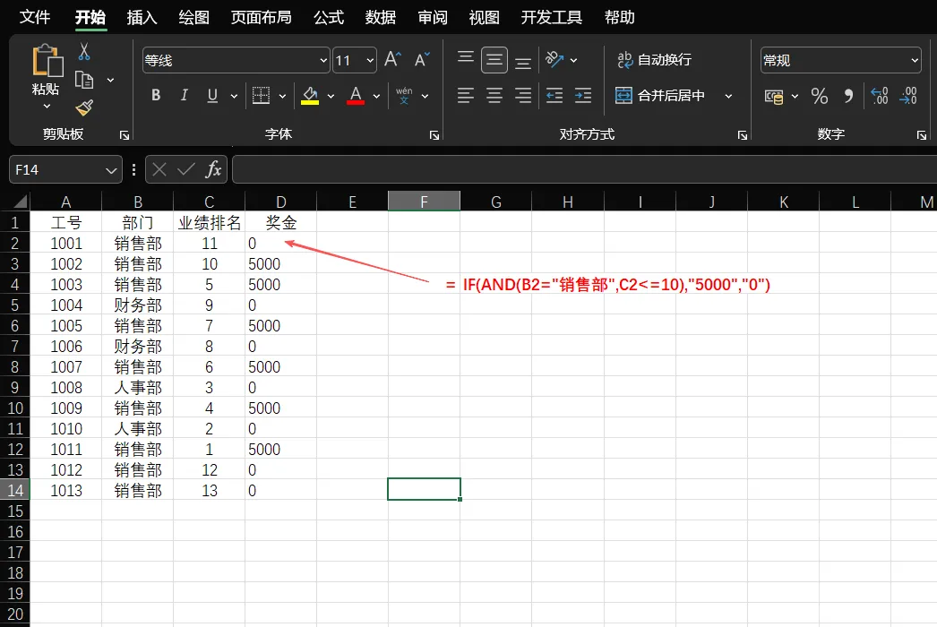Decrease indent

tap(554, 96)
